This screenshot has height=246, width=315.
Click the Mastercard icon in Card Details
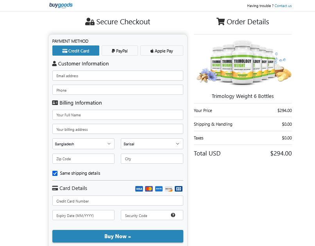pos(149,189)
